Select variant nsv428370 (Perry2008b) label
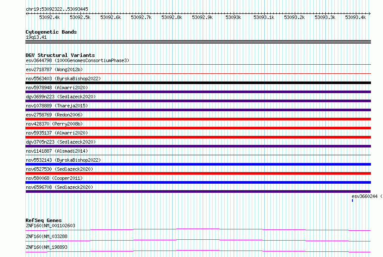Image resolution: width=383 pixels, height=257 pixels. pos(54,124)
